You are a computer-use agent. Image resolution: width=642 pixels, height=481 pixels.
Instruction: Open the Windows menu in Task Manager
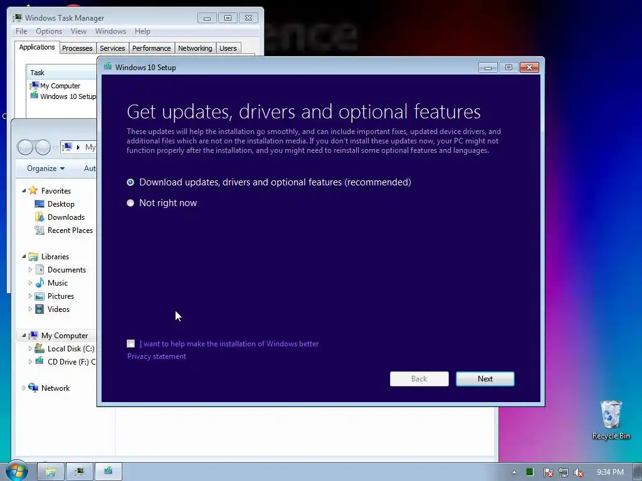coord(110,31)
